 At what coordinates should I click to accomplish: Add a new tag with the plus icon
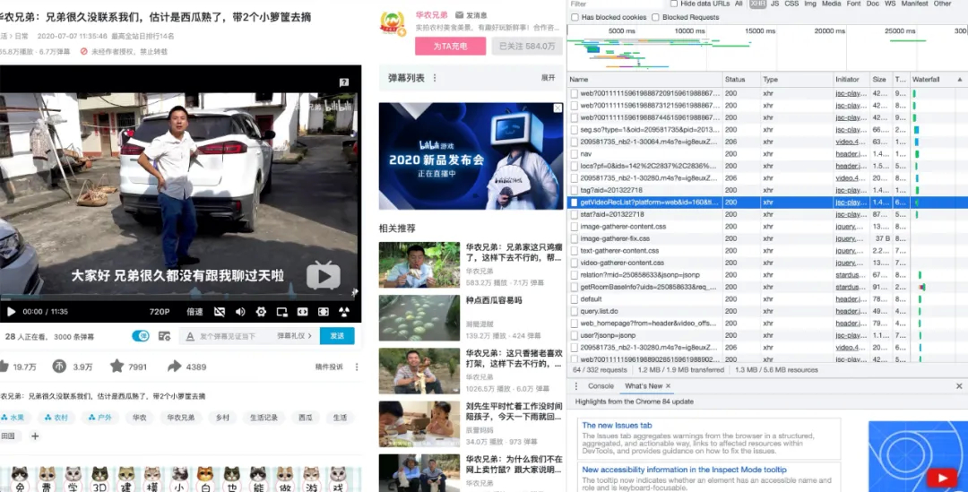[x=35, y=436]
